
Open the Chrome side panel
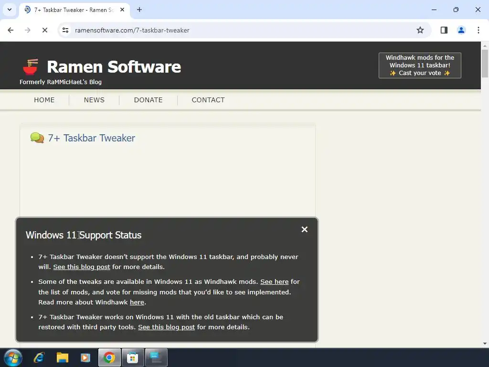(444, 30)
